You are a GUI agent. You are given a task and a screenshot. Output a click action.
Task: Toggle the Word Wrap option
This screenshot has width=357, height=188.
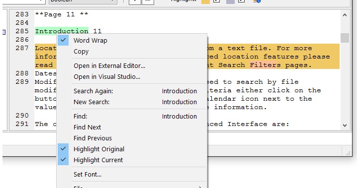tap(132, 40)
